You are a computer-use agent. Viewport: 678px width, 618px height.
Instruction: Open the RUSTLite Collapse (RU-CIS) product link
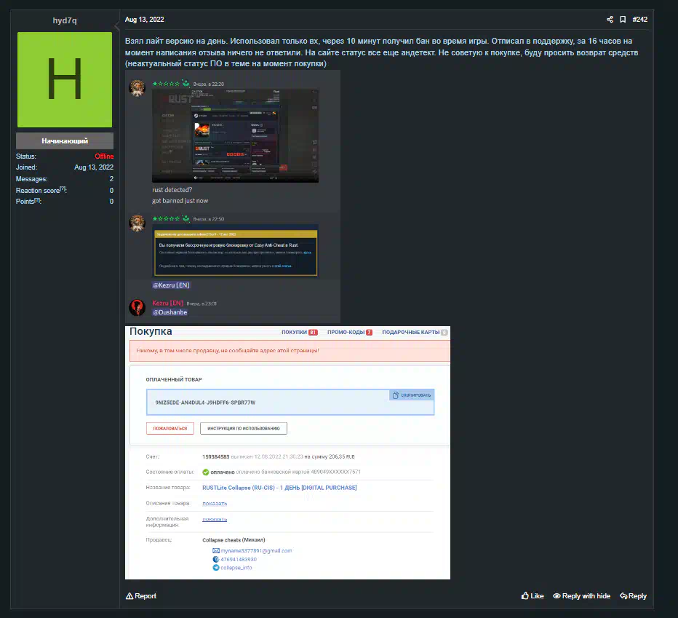point(279,488)
